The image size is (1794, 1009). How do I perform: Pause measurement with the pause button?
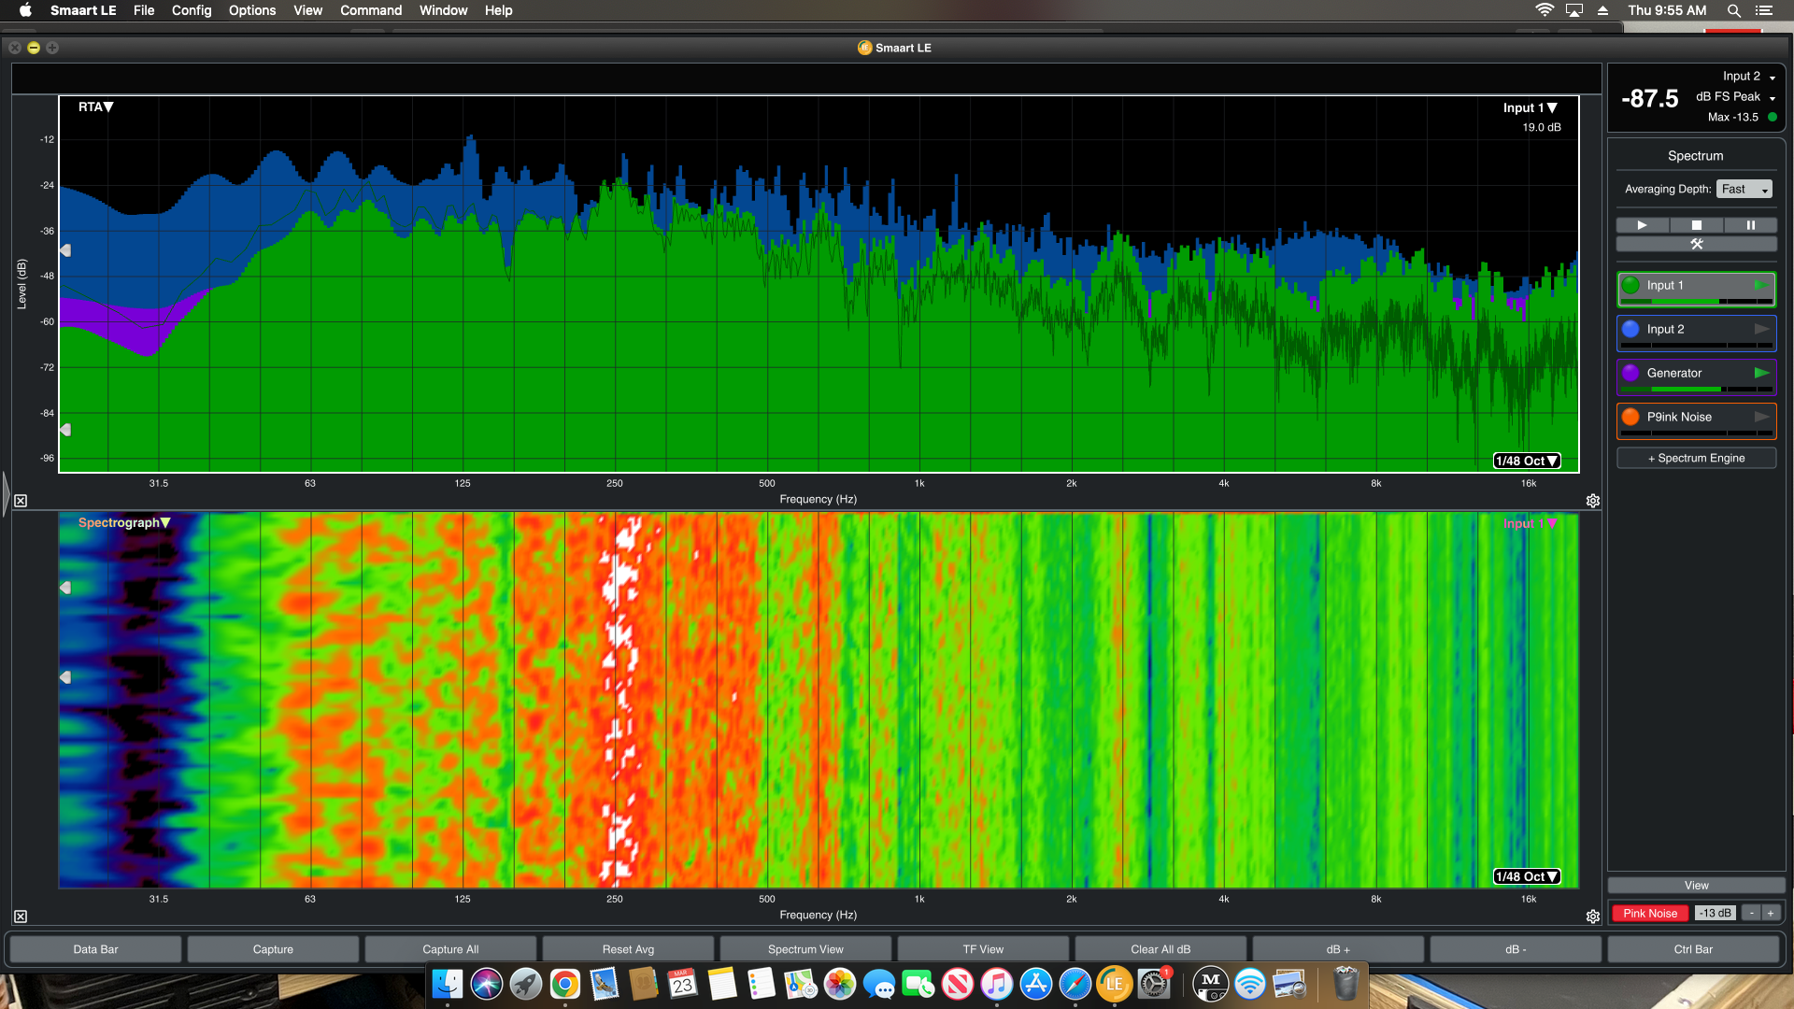tap(1750, 225)
